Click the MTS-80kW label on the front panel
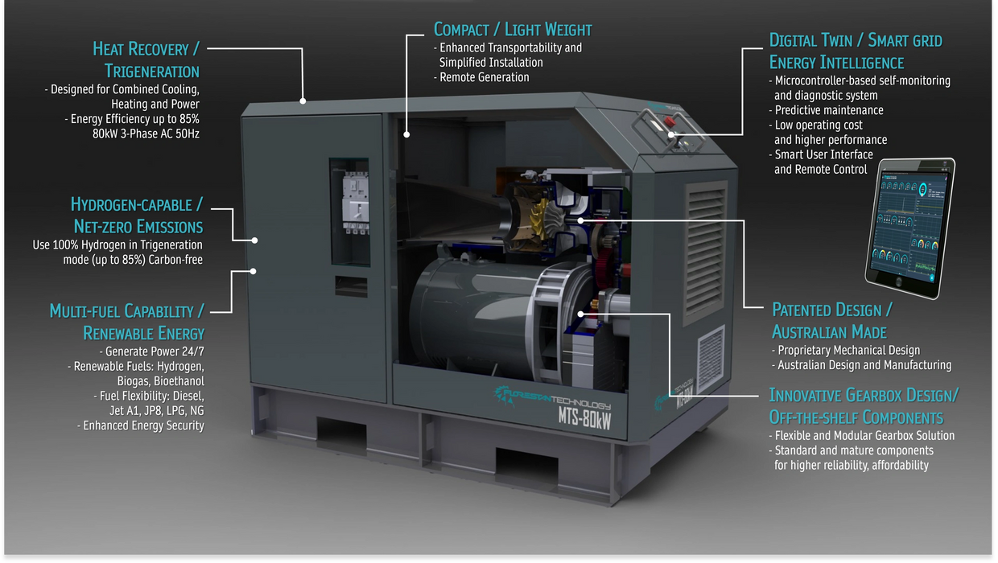This screenshot has height=563, width=998. tap(584, 418)
